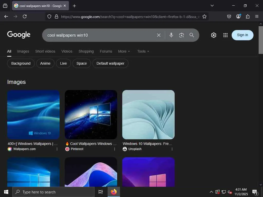Open glowing blue Windows logo thumbnail

33,172
